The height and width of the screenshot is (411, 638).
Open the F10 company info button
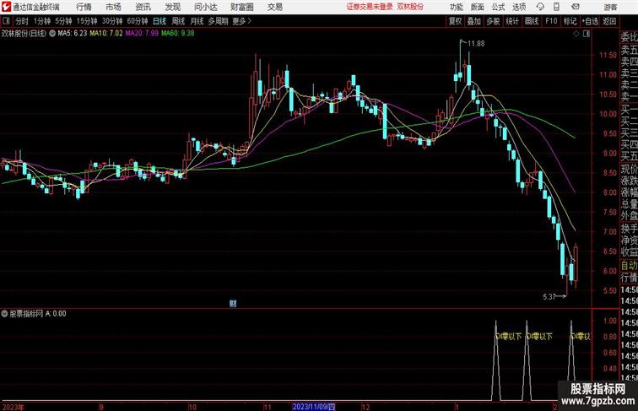551,21
